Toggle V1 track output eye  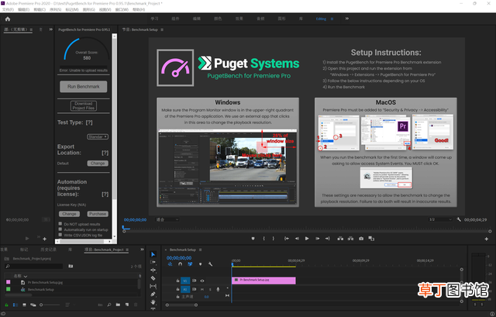click(x=202, y=281)
